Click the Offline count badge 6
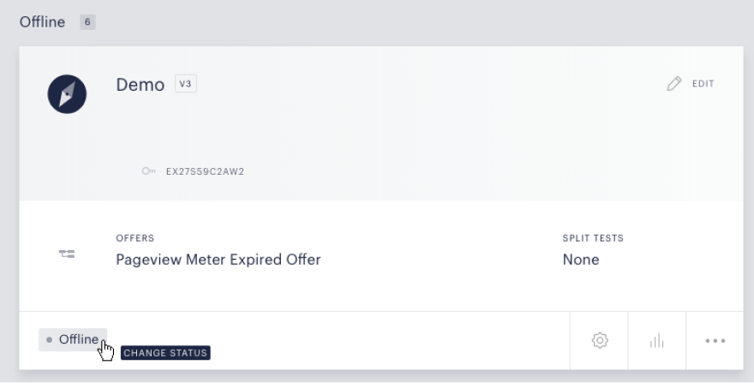 coord(87,22)
